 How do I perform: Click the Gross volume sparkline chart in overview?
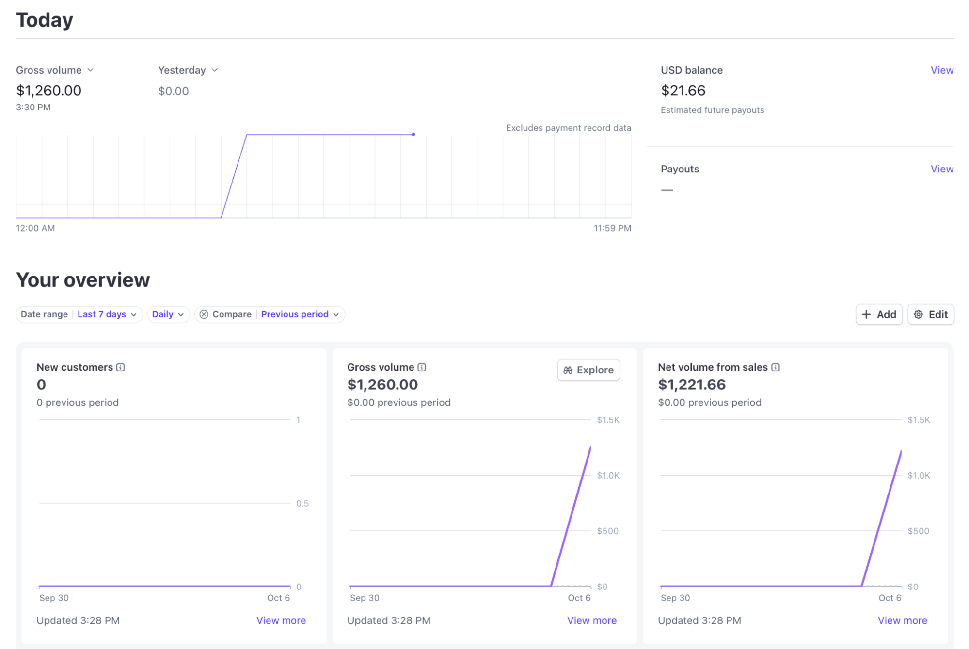click(x=470, y=504)
